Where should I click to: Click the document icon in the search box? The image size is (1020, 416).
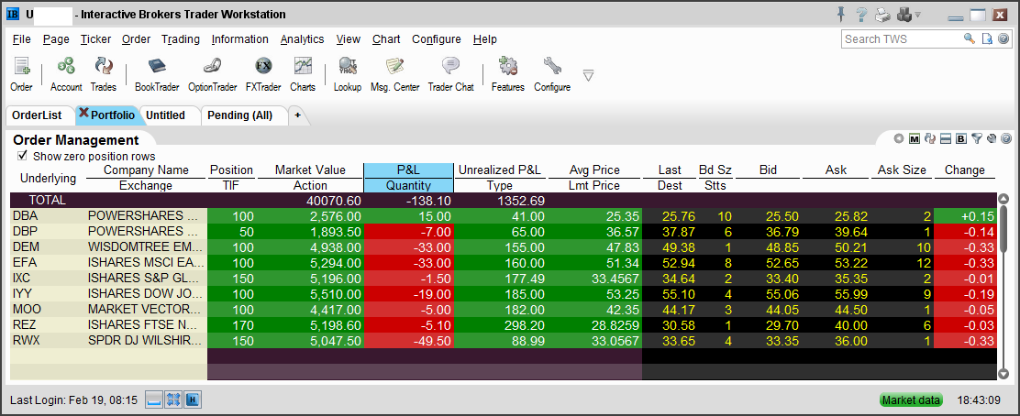(x=988, y=38)
